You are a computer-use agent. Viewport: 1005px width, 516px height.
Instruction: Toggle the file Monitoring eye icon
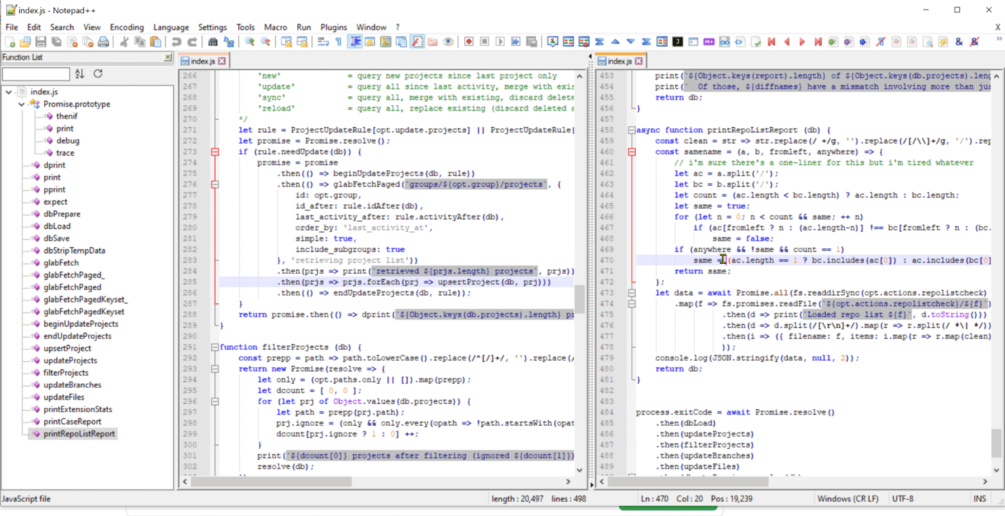point(448,42)
